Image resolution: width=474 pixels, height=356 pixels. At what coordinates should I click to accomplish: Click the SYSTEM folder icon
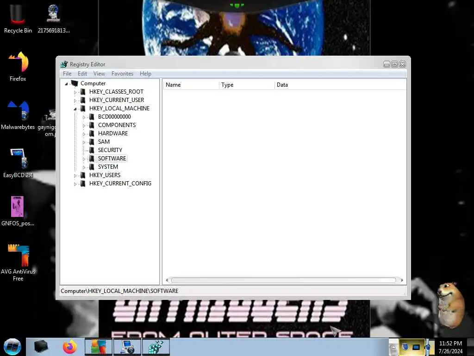(x=92, y=167)
